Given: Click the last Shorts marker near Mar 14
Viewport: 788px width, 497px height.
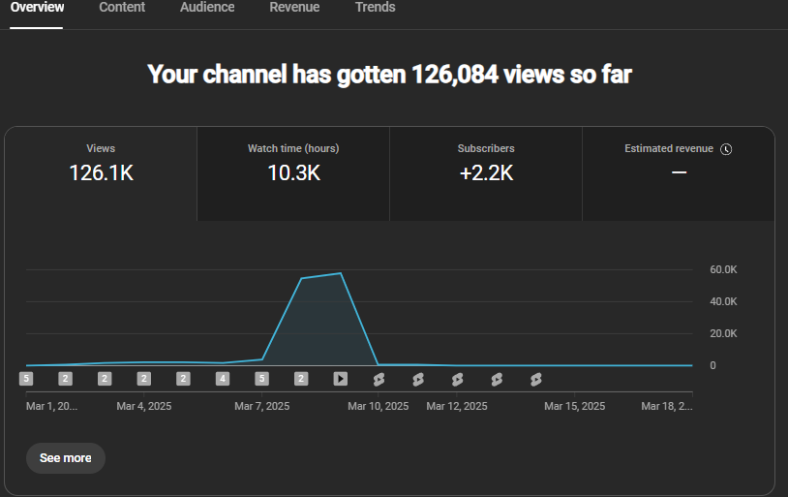Looking at the screenshot, I should pos(535,380).
